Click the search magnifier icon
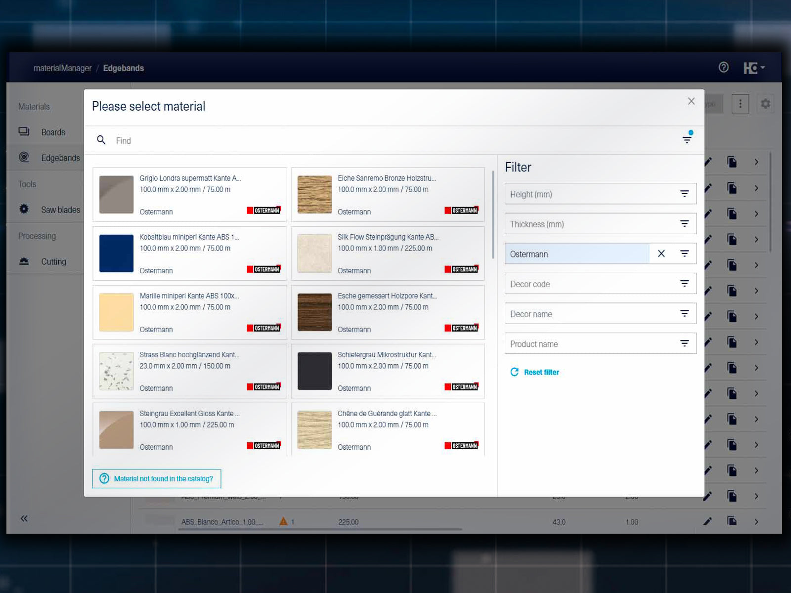Viewport: 791px width, 593px height. pos(101,140)
